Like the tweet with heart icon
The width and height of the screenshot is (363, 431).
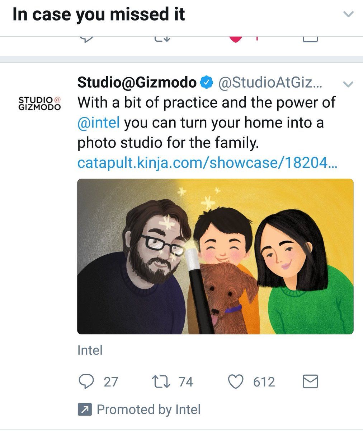236,382
